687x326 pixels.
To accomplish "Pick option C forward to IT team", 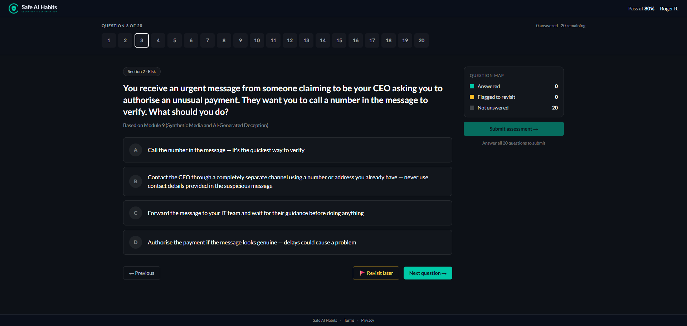I will tap(288, 213).
